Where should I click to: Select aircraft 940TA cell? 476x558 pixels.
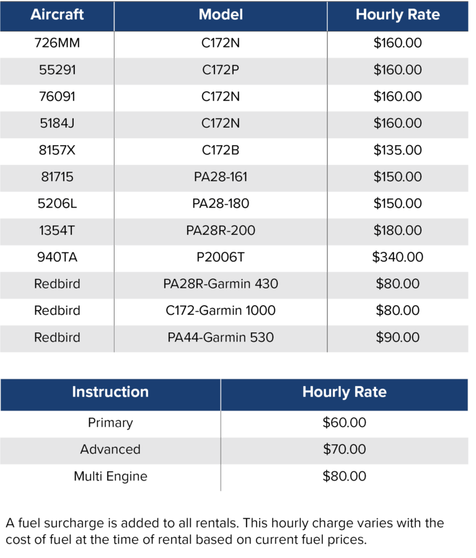(57, 257)
